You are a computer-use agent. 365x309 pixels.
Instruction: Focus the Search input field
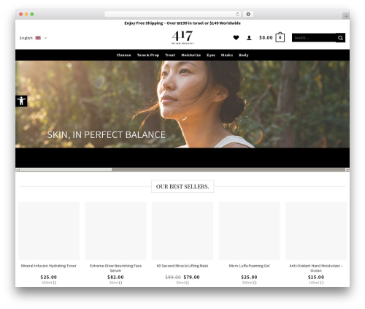click(314, 38)
